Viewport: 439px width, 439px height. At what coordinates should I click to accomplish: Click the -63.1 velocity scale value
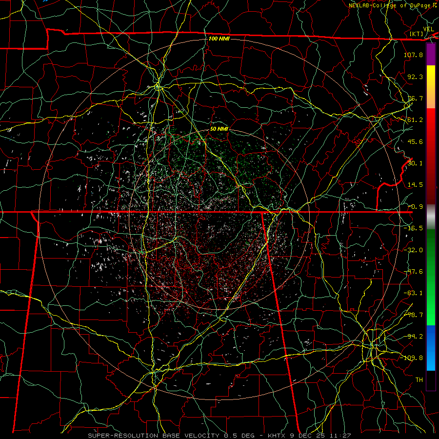(413, 293)
